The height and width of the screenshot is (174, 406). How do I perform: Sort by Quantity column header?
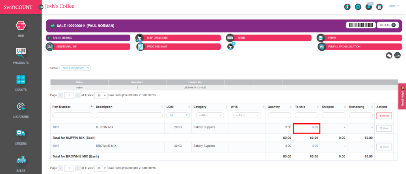[279, 107]
